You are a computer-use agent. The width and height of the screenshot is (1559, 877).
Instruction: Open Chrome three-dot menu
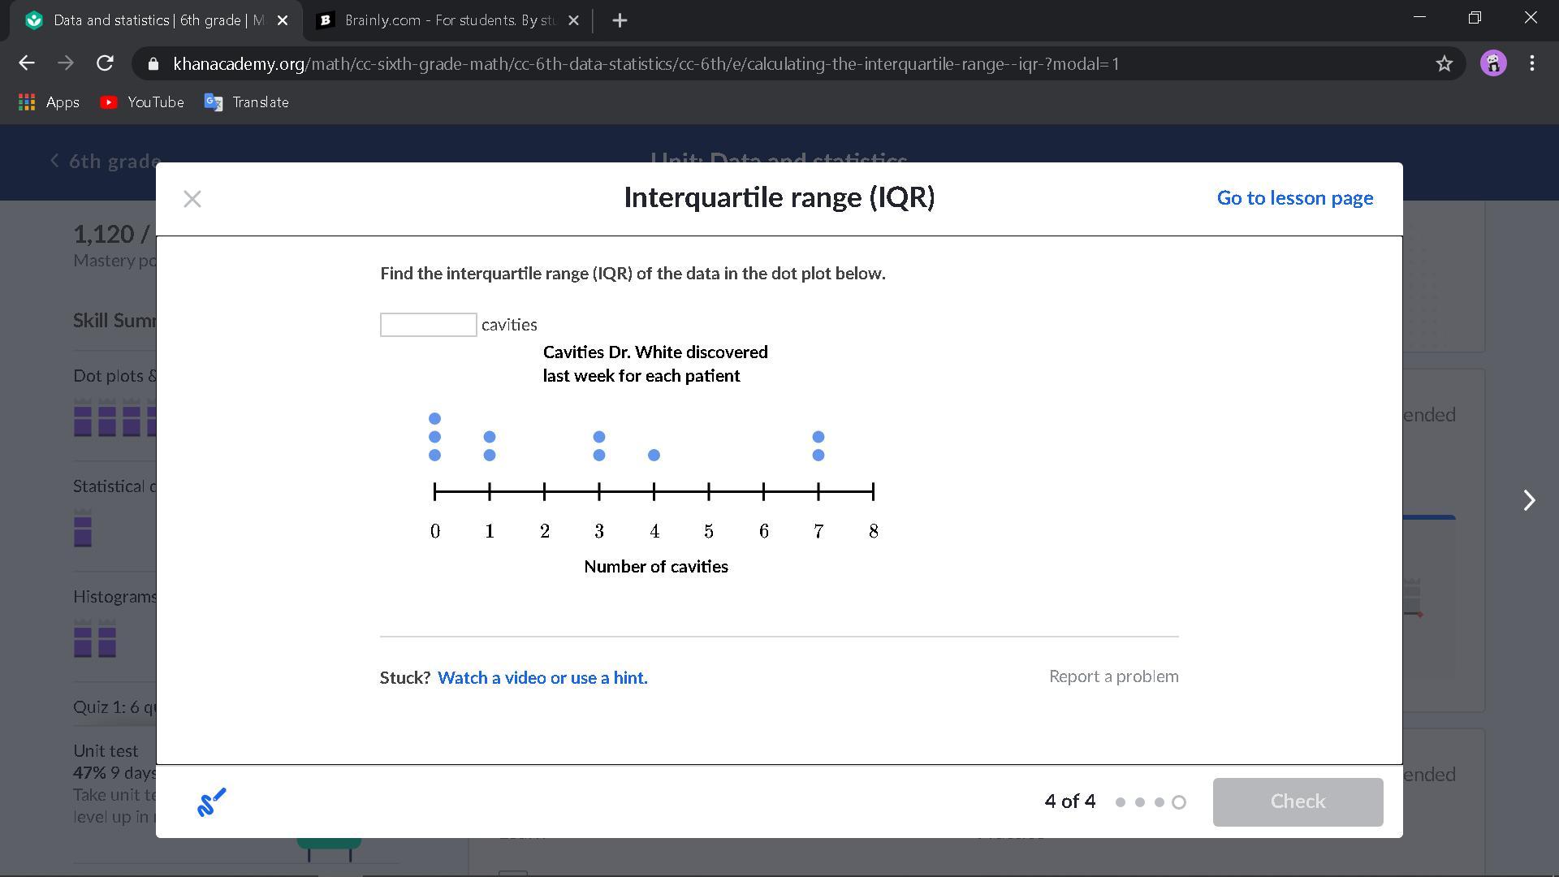click(x=1531, y=63)
